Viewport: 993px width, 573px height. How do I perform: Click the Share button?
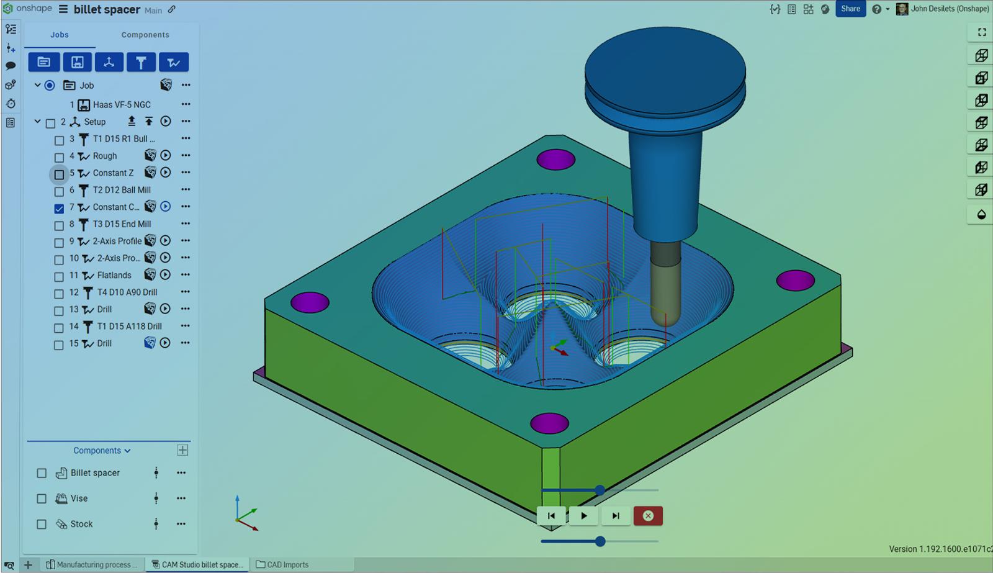click(850, 9)
